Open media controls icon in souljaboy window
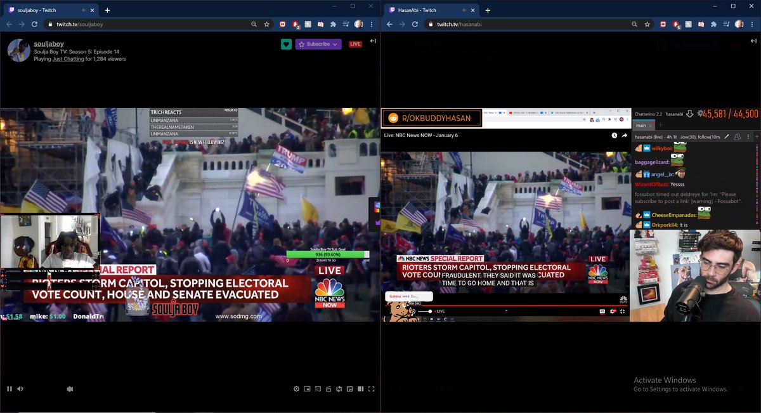 point(346,24)
